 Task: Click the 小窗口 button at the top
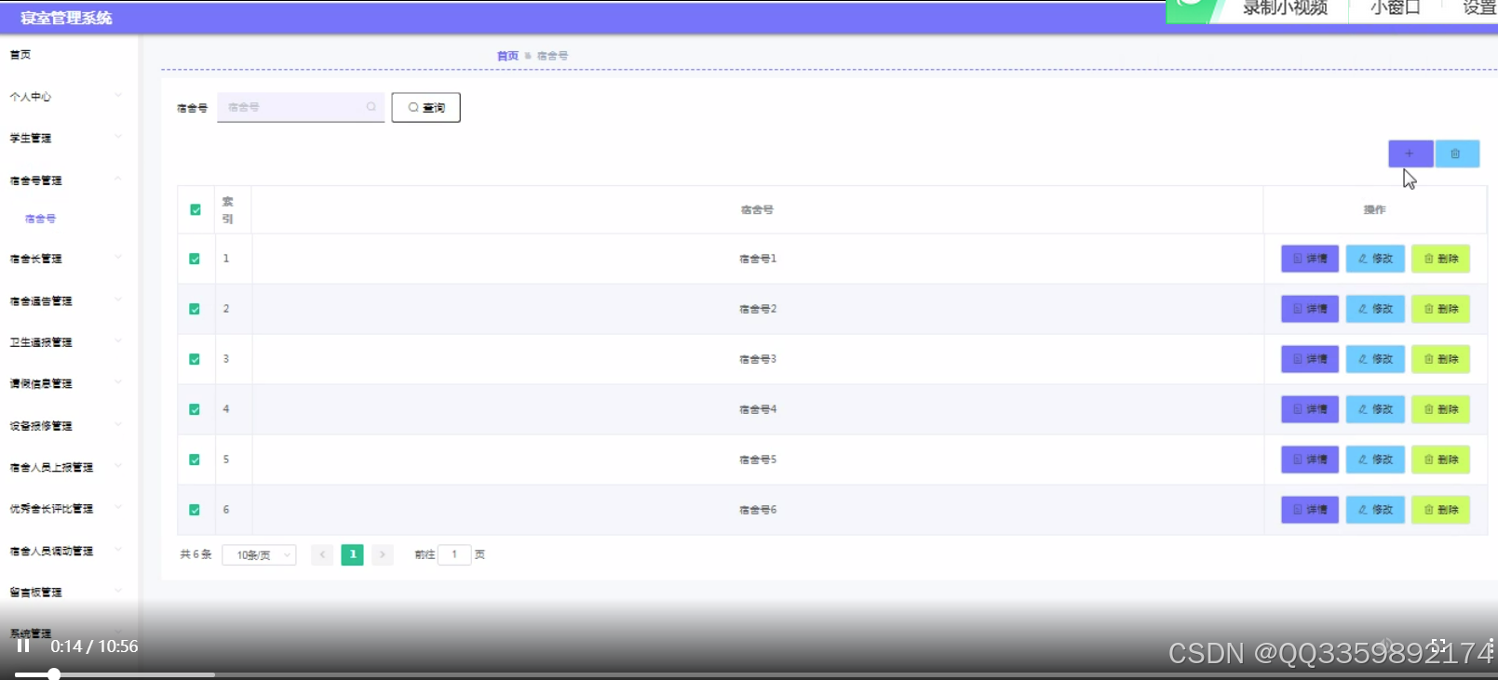tap(1396, 9)
